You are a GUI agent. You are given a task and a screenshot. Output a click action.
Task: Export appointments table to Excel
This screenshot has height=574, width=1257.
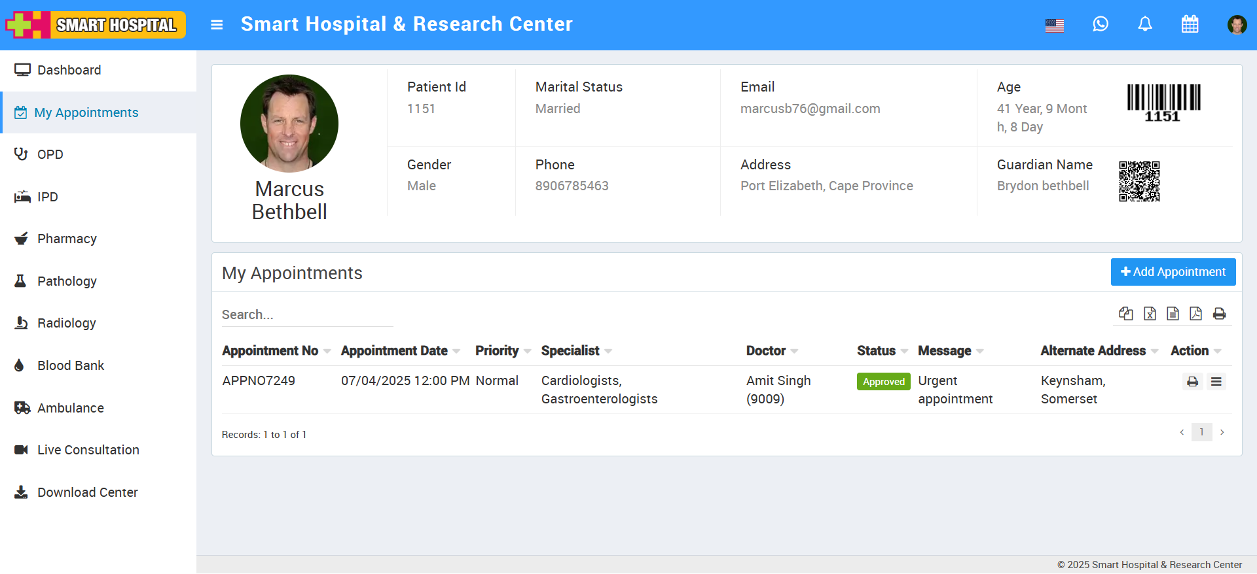[x=1150, y=314]
